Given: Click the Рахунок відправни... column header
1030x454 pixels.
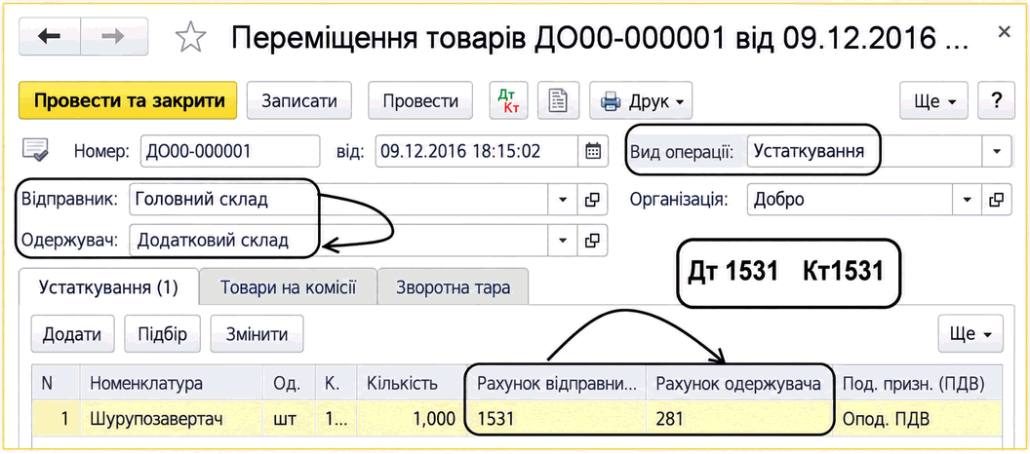Looking at the screenshot, I should point(556,383).
